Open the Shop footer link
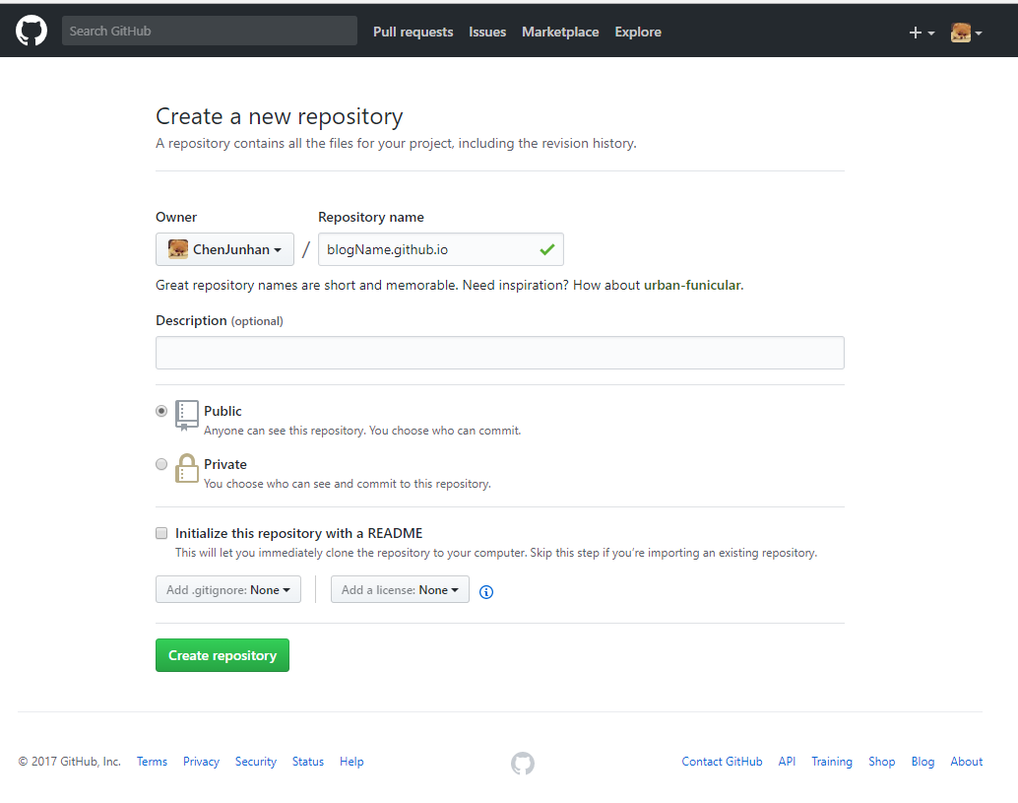The width and height of the screenshot is (1018, 803). (882, 762)
